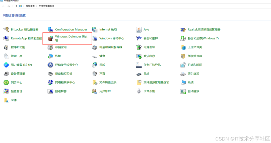The height and width of the screenshot is (143, 271).
Task: Open the Java coffee cup icon
Action: click(x=139, y=29)
